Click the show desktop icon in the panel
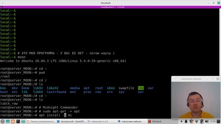The height and width of the screenshot is (124, 221). point(8,121)
